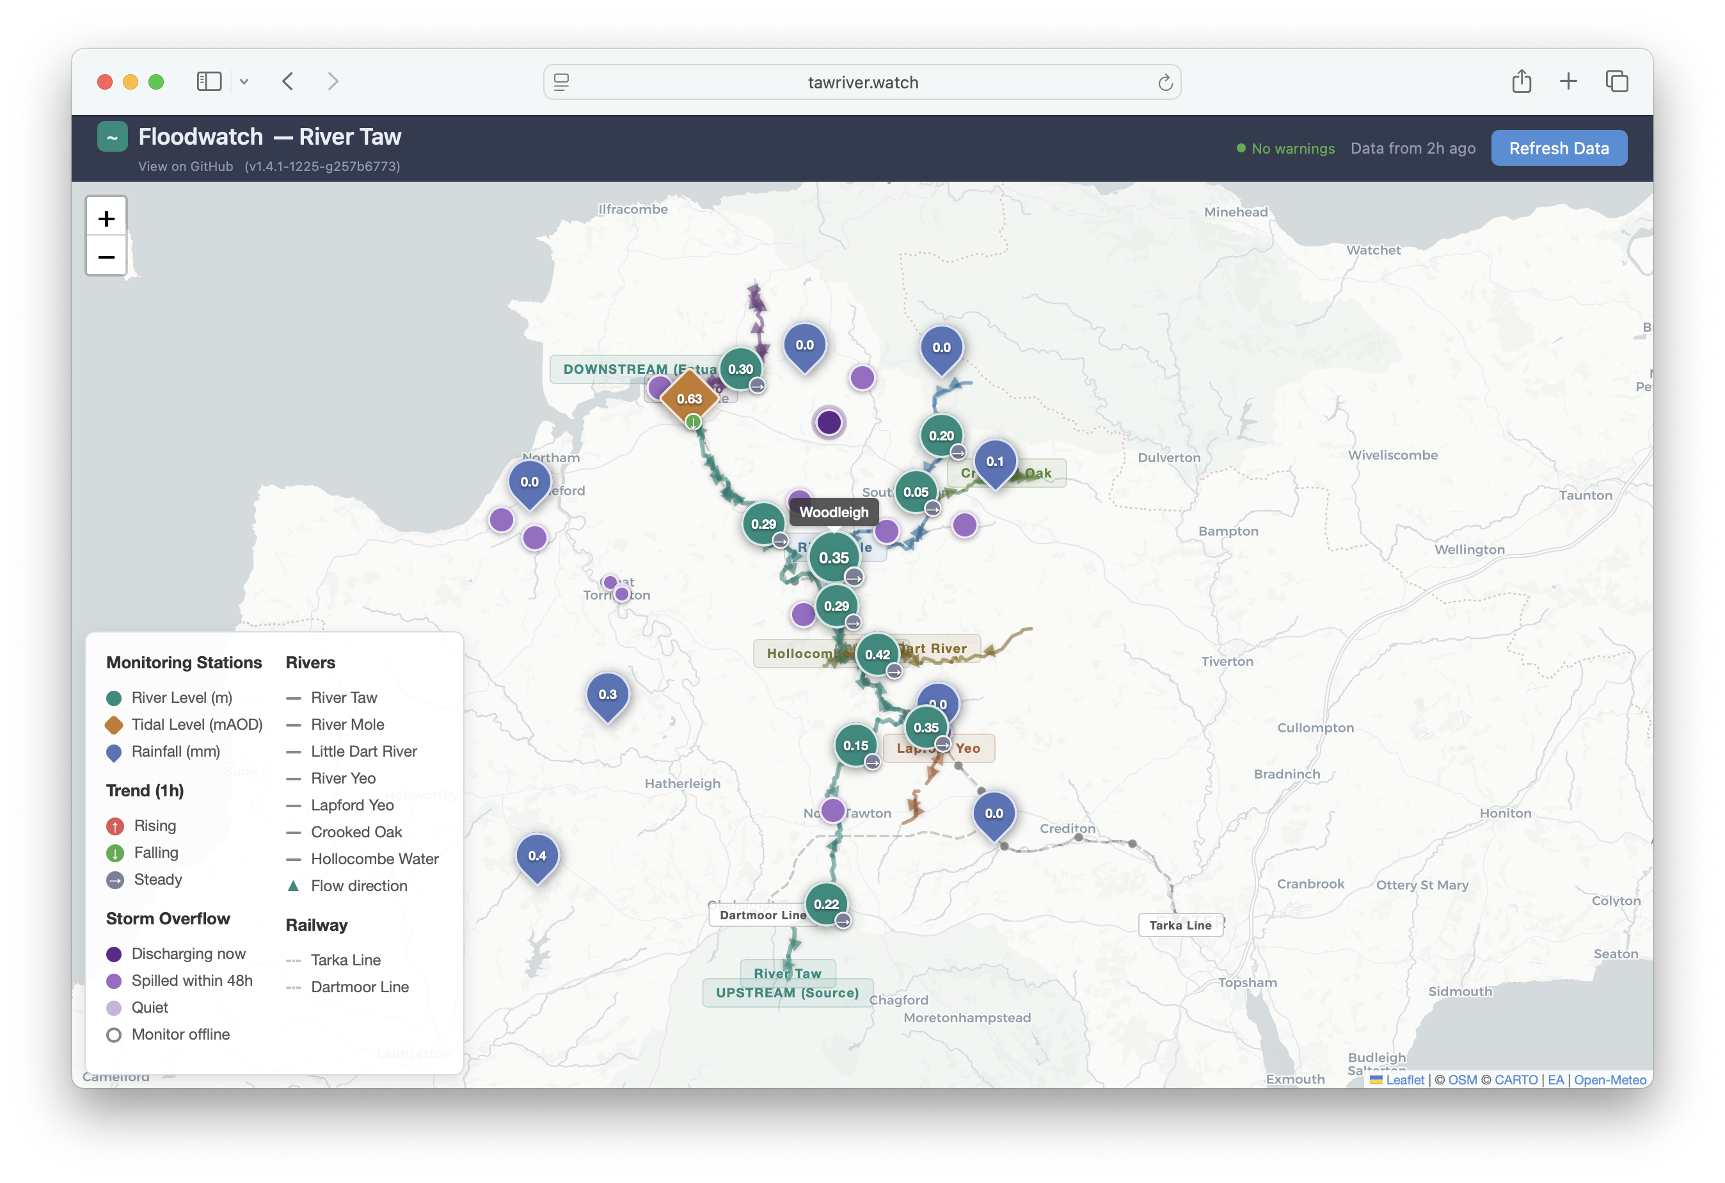Image resolution: width=1725 pixels, height=1183 pixels.
Task: Open the CARTO attribution link
Action: click(x=1515, y=1079)
